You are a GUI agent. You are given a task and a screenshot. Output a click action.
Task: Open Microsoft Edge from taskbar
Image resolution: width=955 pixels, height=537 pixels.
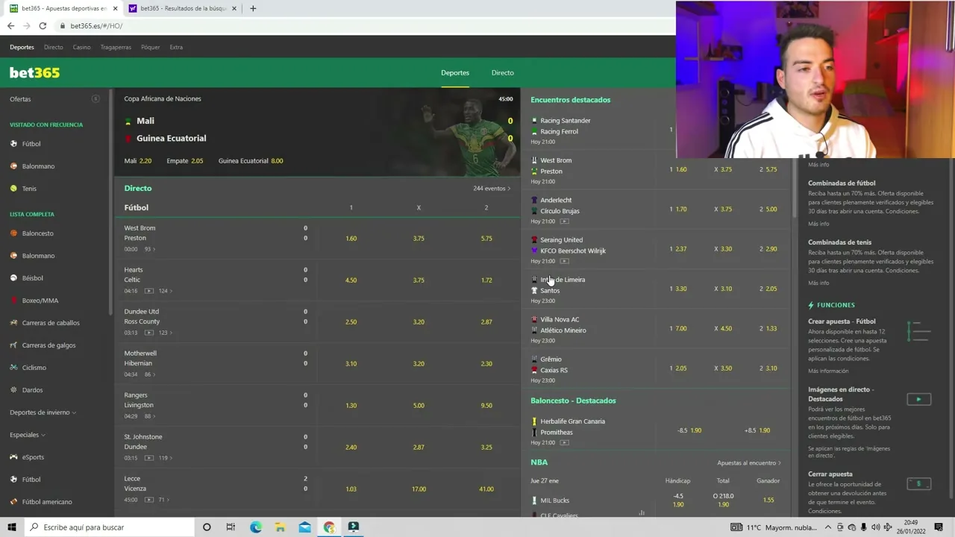256,527
